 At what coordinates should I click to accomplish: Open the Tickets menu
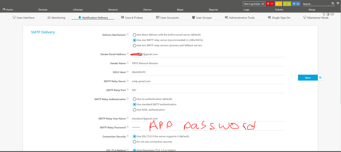[279, 10]
